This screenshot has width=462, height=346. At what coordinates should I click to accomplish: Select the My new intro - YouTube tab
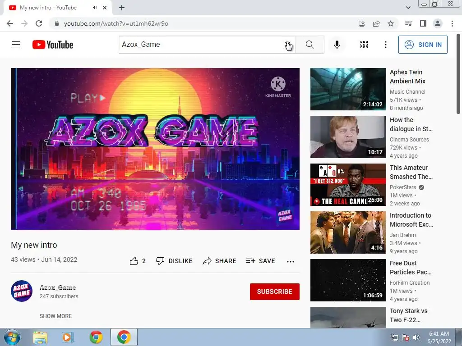[x=57, y=8]
